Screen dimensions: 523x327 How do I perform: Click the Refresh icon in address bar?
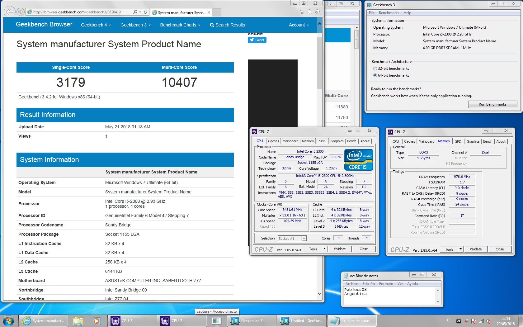145,12
